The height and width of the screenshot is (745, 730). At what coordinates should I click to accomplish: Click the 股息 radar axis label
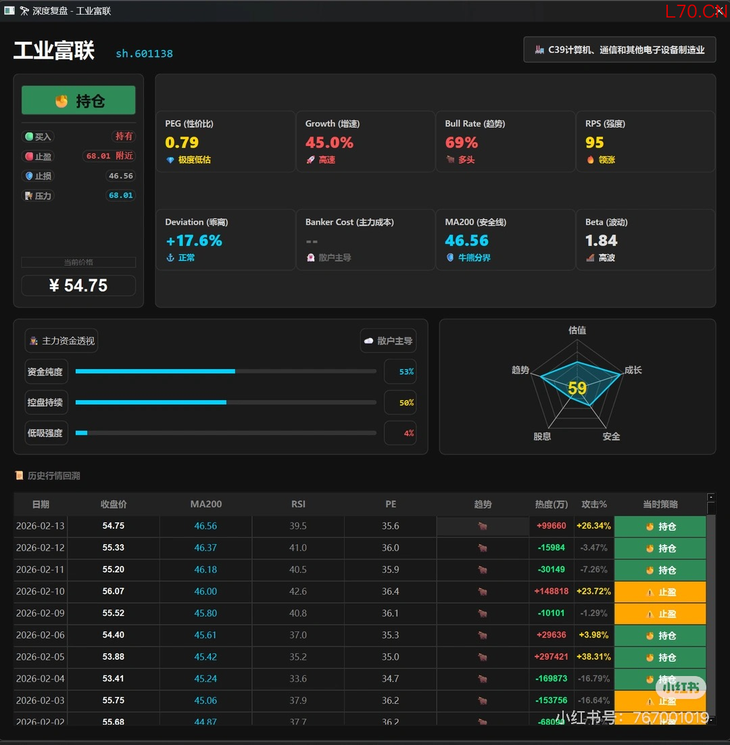pyautogui.click(x=542, y=436)
